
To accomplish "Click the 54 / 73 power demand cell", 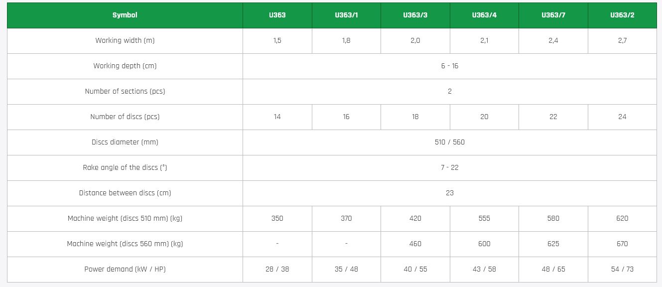I will click(x=622, y=269).
